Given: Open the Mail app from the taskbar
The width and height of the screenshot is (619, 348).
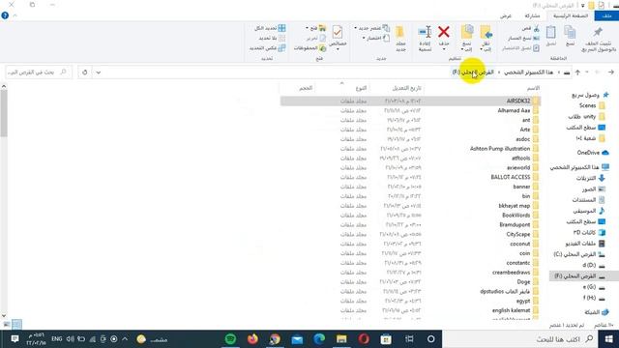Looking at the screenshot, I should pos(297,339).
